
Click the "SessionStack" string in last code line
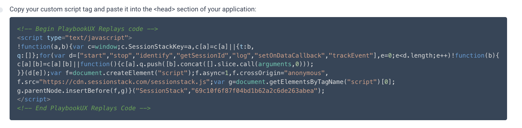163,91
